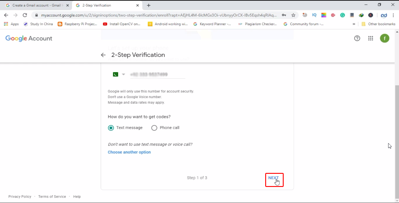Open Google Account help icon

click(x=357, y=38)
